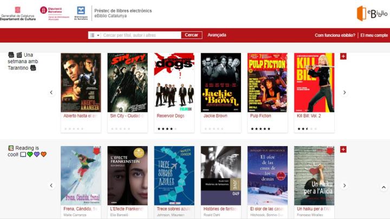Click the star rating under Pulp Fiction
Screen dimensions: 390x219
click(261, 129)
